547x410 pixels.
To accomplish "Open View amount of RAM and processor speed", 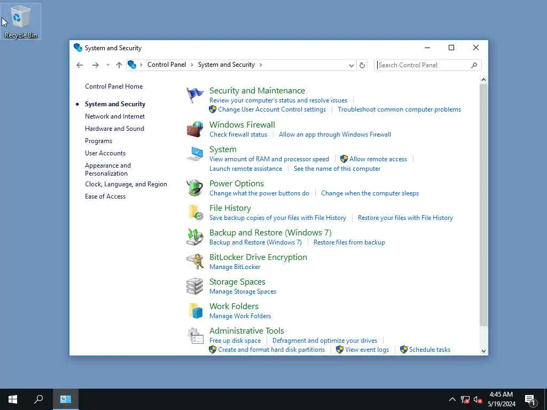I will (269, 159).
